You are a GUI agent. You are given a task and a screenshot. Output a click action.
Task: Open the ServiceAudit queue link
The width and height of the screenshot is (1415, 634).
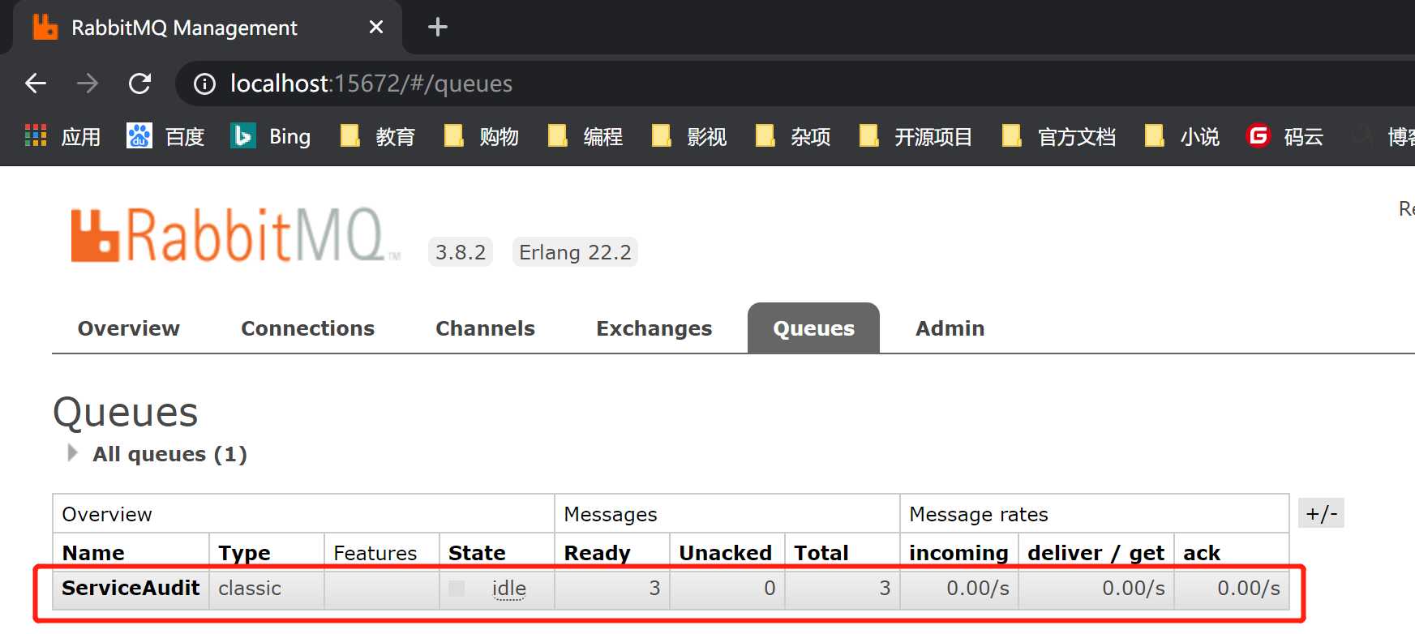click(x=131, y=588)
